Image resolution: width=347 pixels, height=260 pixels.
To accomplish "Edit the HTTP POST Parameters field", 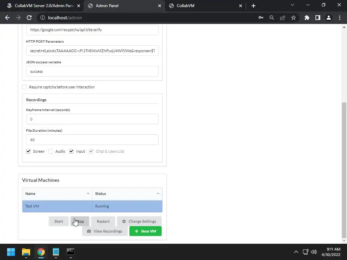I will coord(92,51).
